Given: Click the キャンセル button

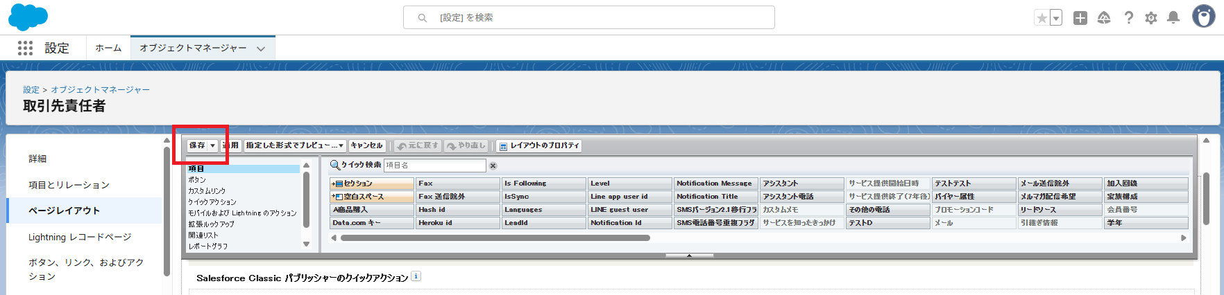Looking at the screenshot, I should pyautogui.click(x=366, y=145).
